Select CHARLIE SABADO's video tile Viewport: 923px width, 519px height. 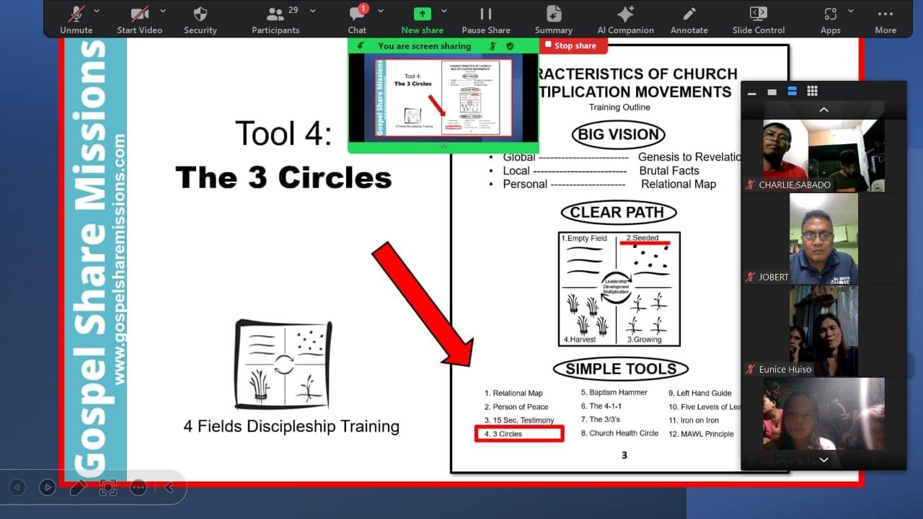pos(823,155)
